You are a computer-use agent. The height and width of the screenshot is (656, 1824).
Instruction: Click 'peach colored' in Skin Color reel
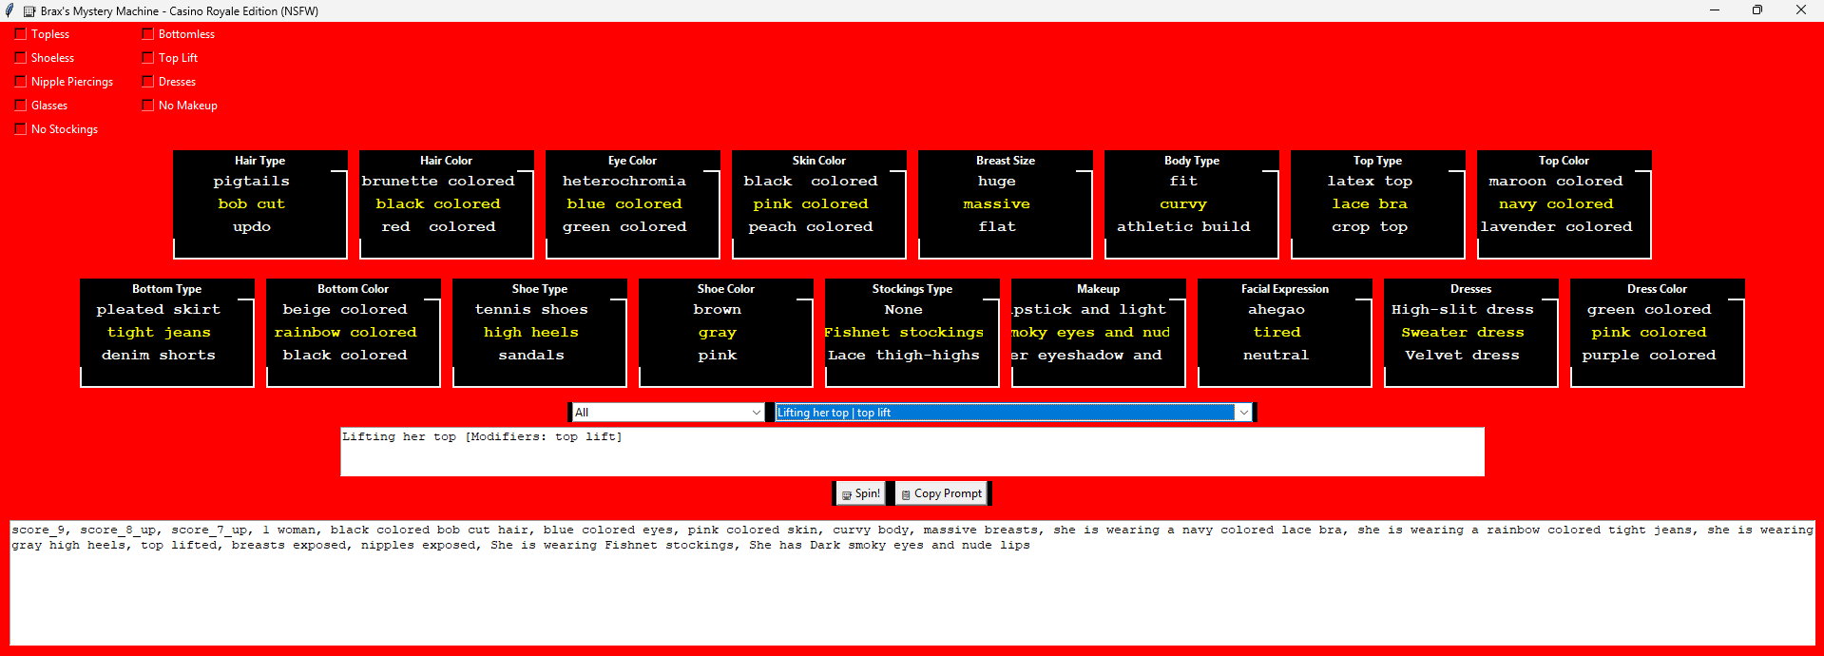[810, 226]
